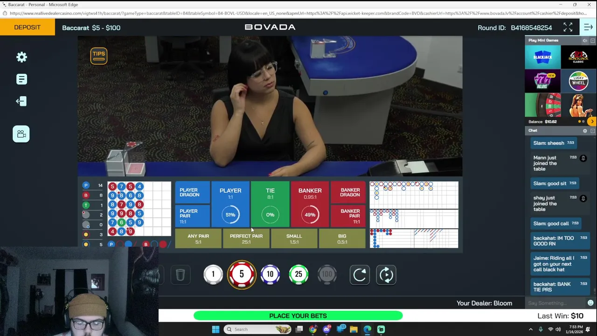Launch the Lucky Wheel mini game
Viewport: 597px width, 336px height.
click(x=578, y=81)
